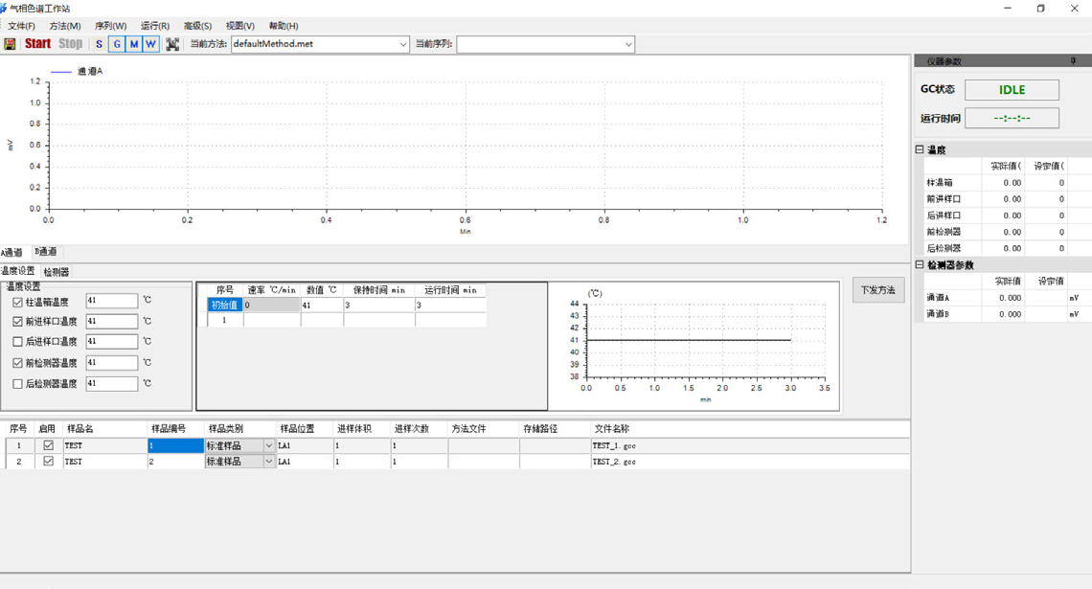
Task: Click the 下发方法 button
Action: coord(877,290)
